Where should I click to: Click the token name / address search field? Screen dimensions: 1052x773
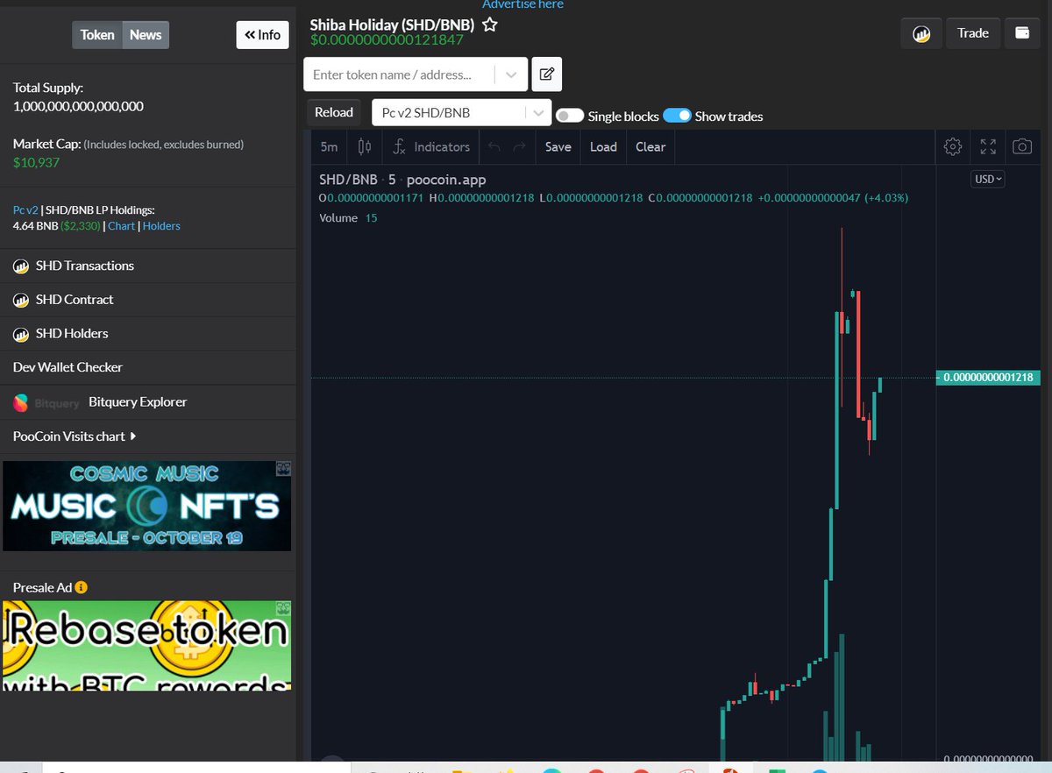[x=402, y=74]
